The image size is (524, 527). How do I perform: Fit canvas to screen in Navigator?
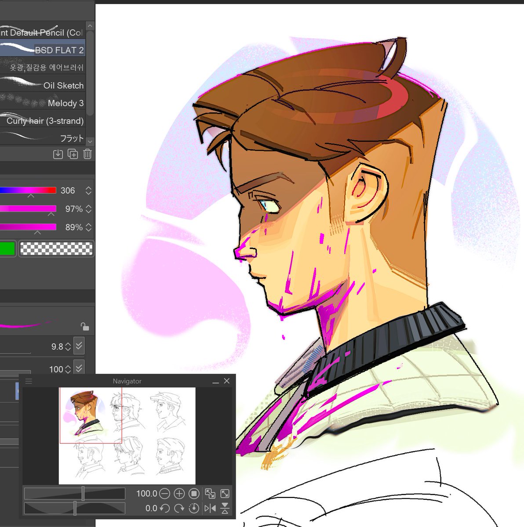pos(210,494)
